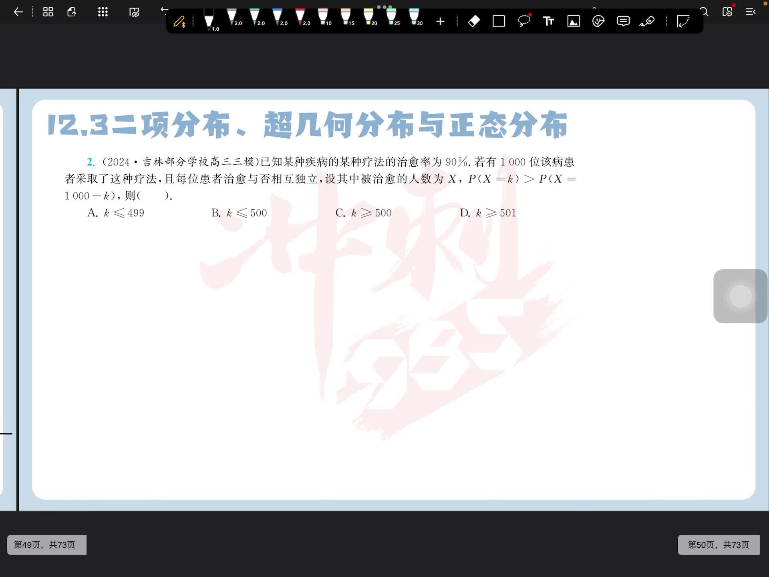Tap the back arrow button
Image resolution: width=769 pixels, height=577 pixels.
(18, 12)
